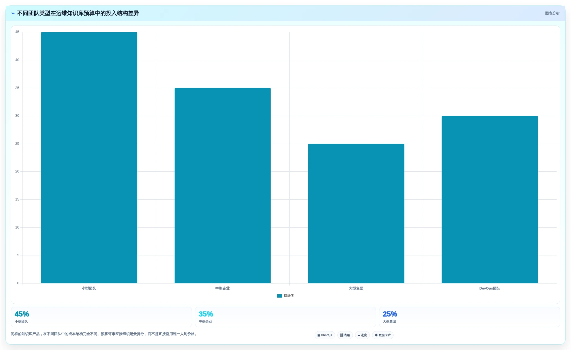Image resolution: width=571 pixels, height=350 pixels.
Task: Click the 25% value on 大型集团 card
Action: point(390,314)
